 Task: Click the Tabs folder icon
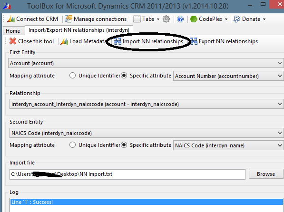pyautogui.click(x=137, y=19)
